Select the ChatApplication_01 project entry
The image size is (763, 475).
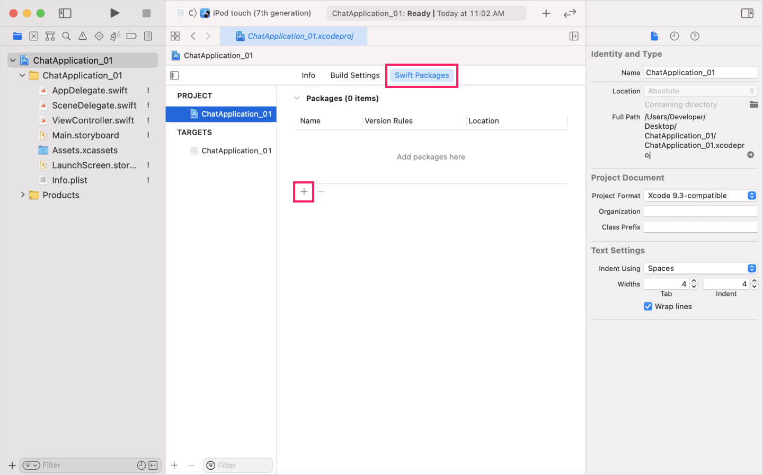221,114
